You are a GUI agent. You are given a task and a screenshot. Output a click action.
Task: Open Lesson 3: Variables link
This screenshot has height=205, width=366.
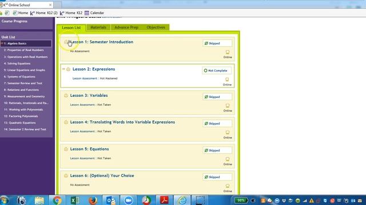tap(89, 95)
